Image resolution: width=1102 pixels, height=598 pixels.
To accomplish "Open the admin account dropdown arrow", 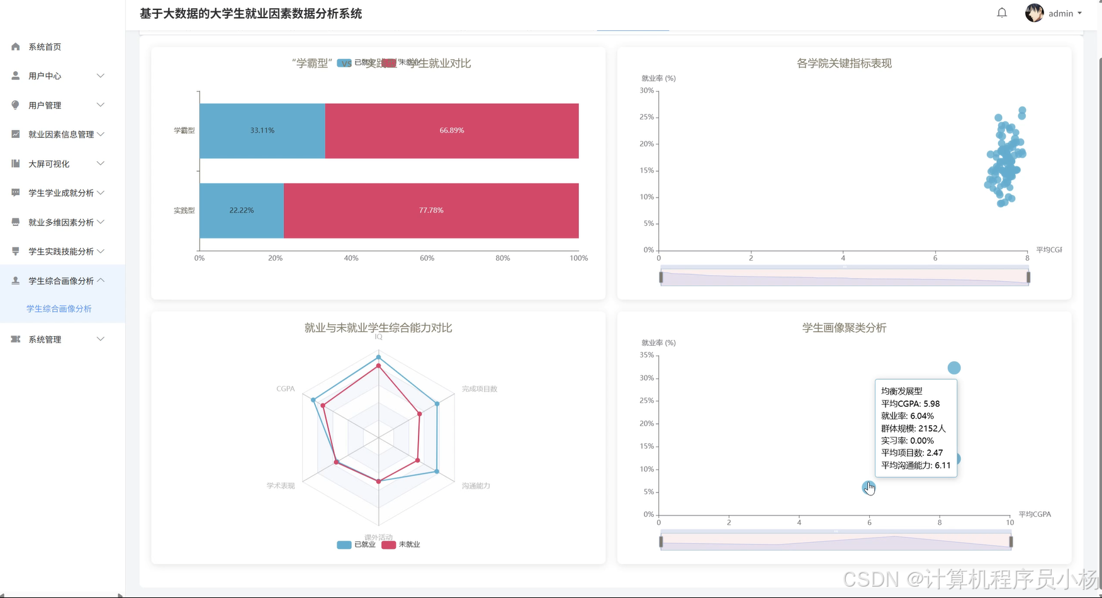I will tap(1079, 13).
